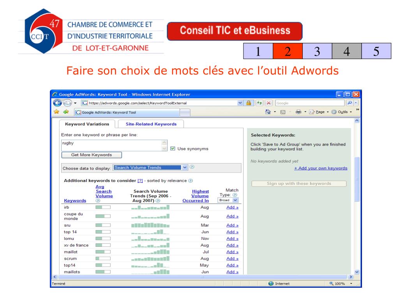Click the help icon beside data display dropdown
The image size is (399, 299).
(x=192, y=167)
